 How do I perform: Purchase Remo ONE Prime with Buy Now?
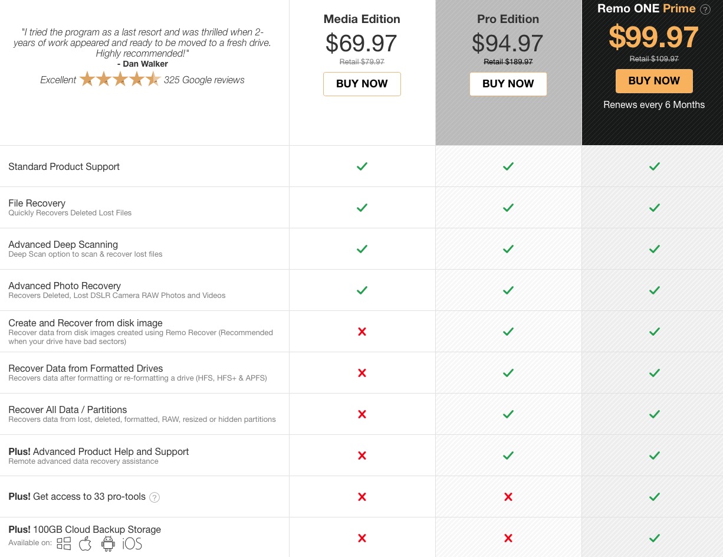pyautogui.click(x=654, y=81)
